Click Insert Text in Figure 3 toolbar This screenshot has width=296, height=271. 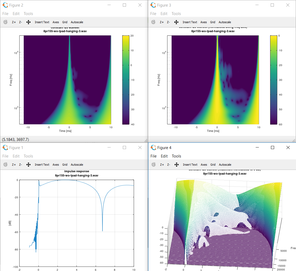click(x=190, y=22)
